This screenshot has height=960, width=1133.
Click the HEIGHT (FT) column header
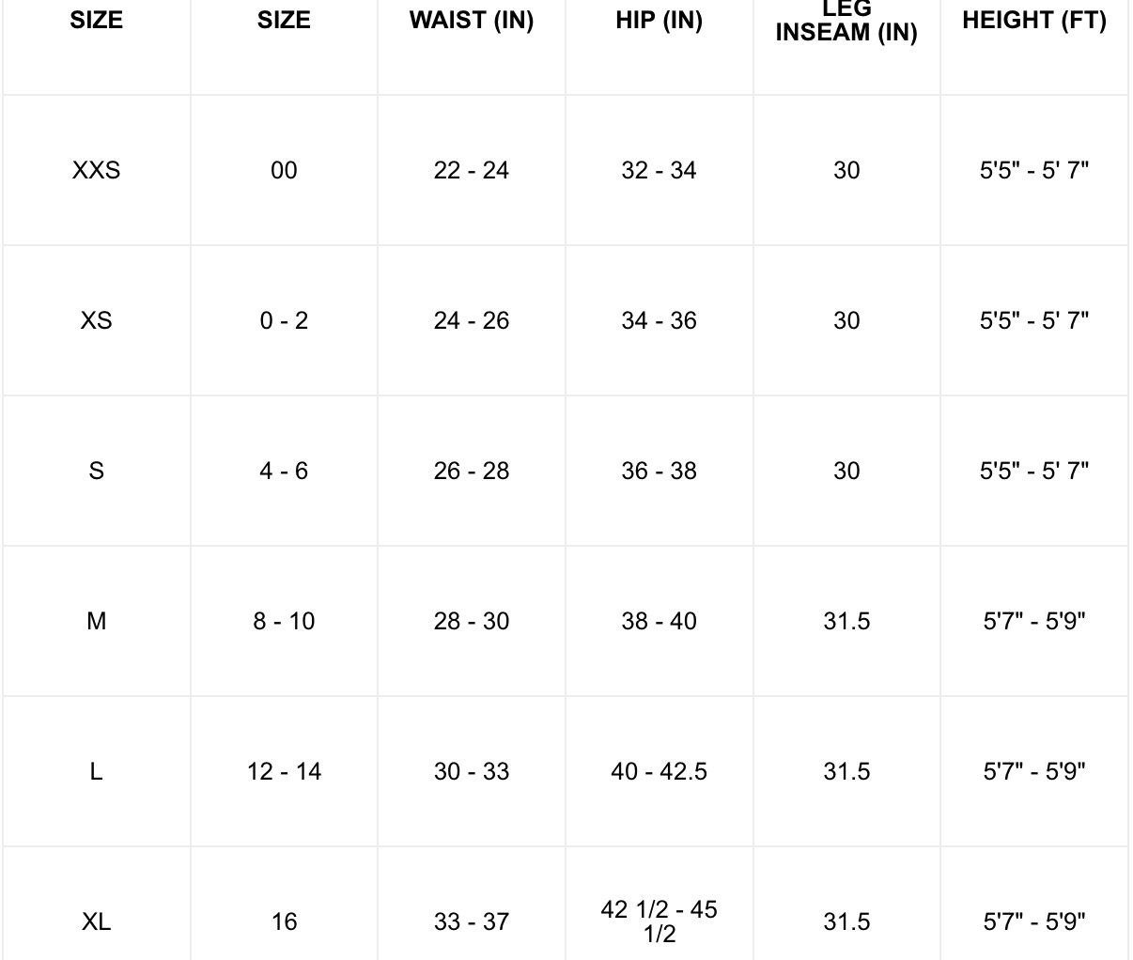click(1034, 21)
